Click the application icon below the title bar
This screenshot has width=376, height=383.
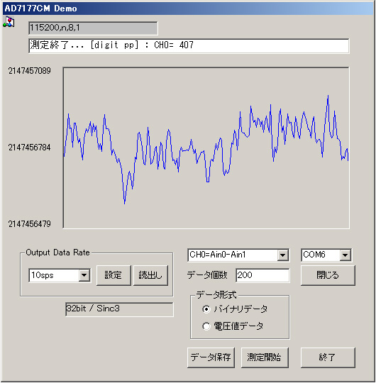pyautogui.click(x=9, y=22)
